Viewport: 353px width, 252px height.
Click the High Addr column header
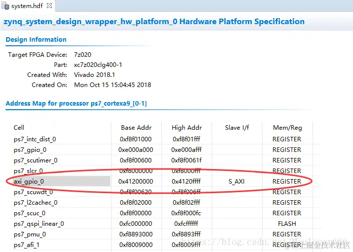pyautogui.click(x=187, y=127)
